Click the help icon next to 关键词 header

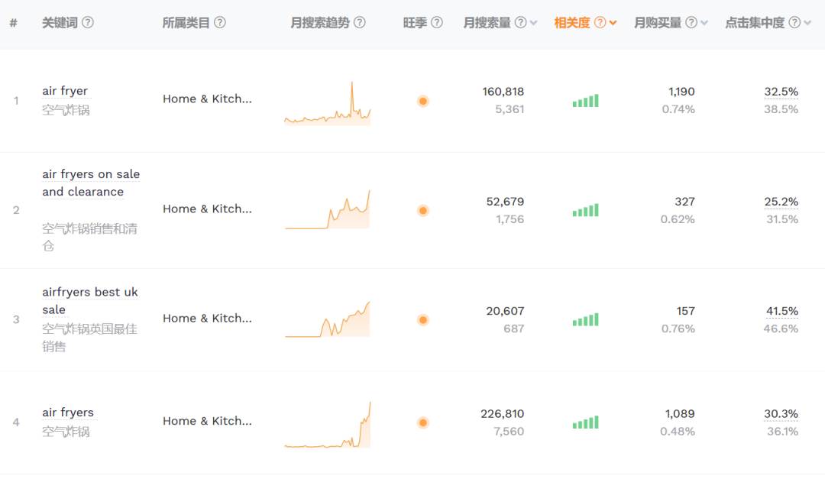[x=88, y=22]
